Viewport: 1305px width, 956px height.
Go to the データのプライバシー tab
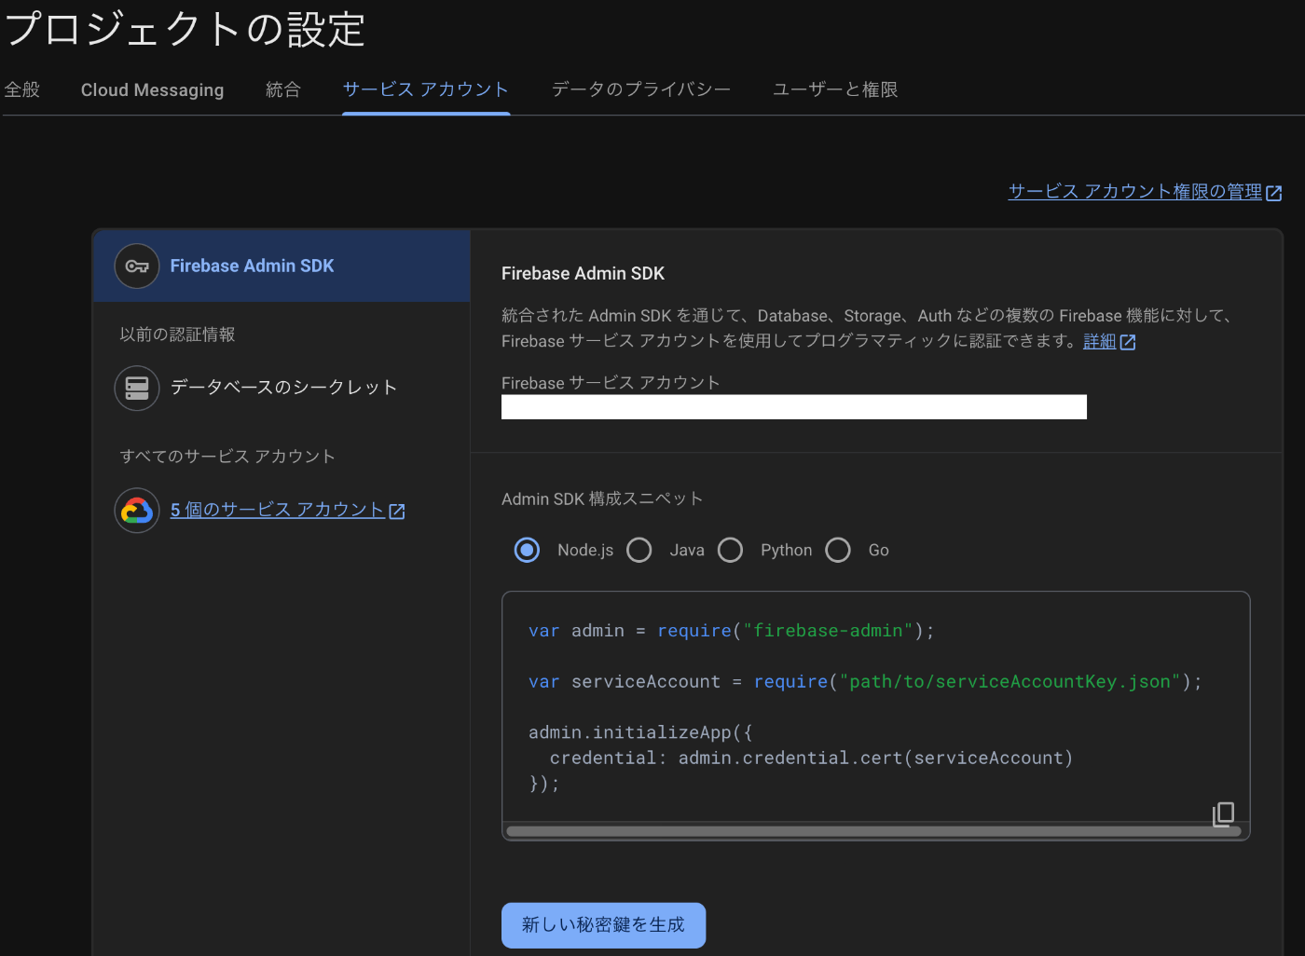[x=641, y=89]
